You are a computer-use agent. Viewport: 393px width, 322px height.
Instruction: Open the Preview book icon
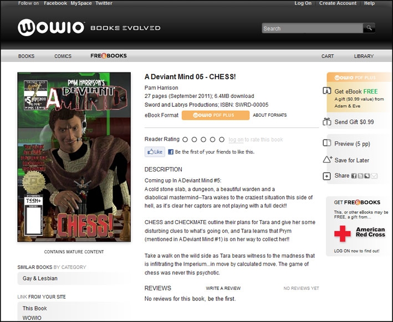[327, 143]
